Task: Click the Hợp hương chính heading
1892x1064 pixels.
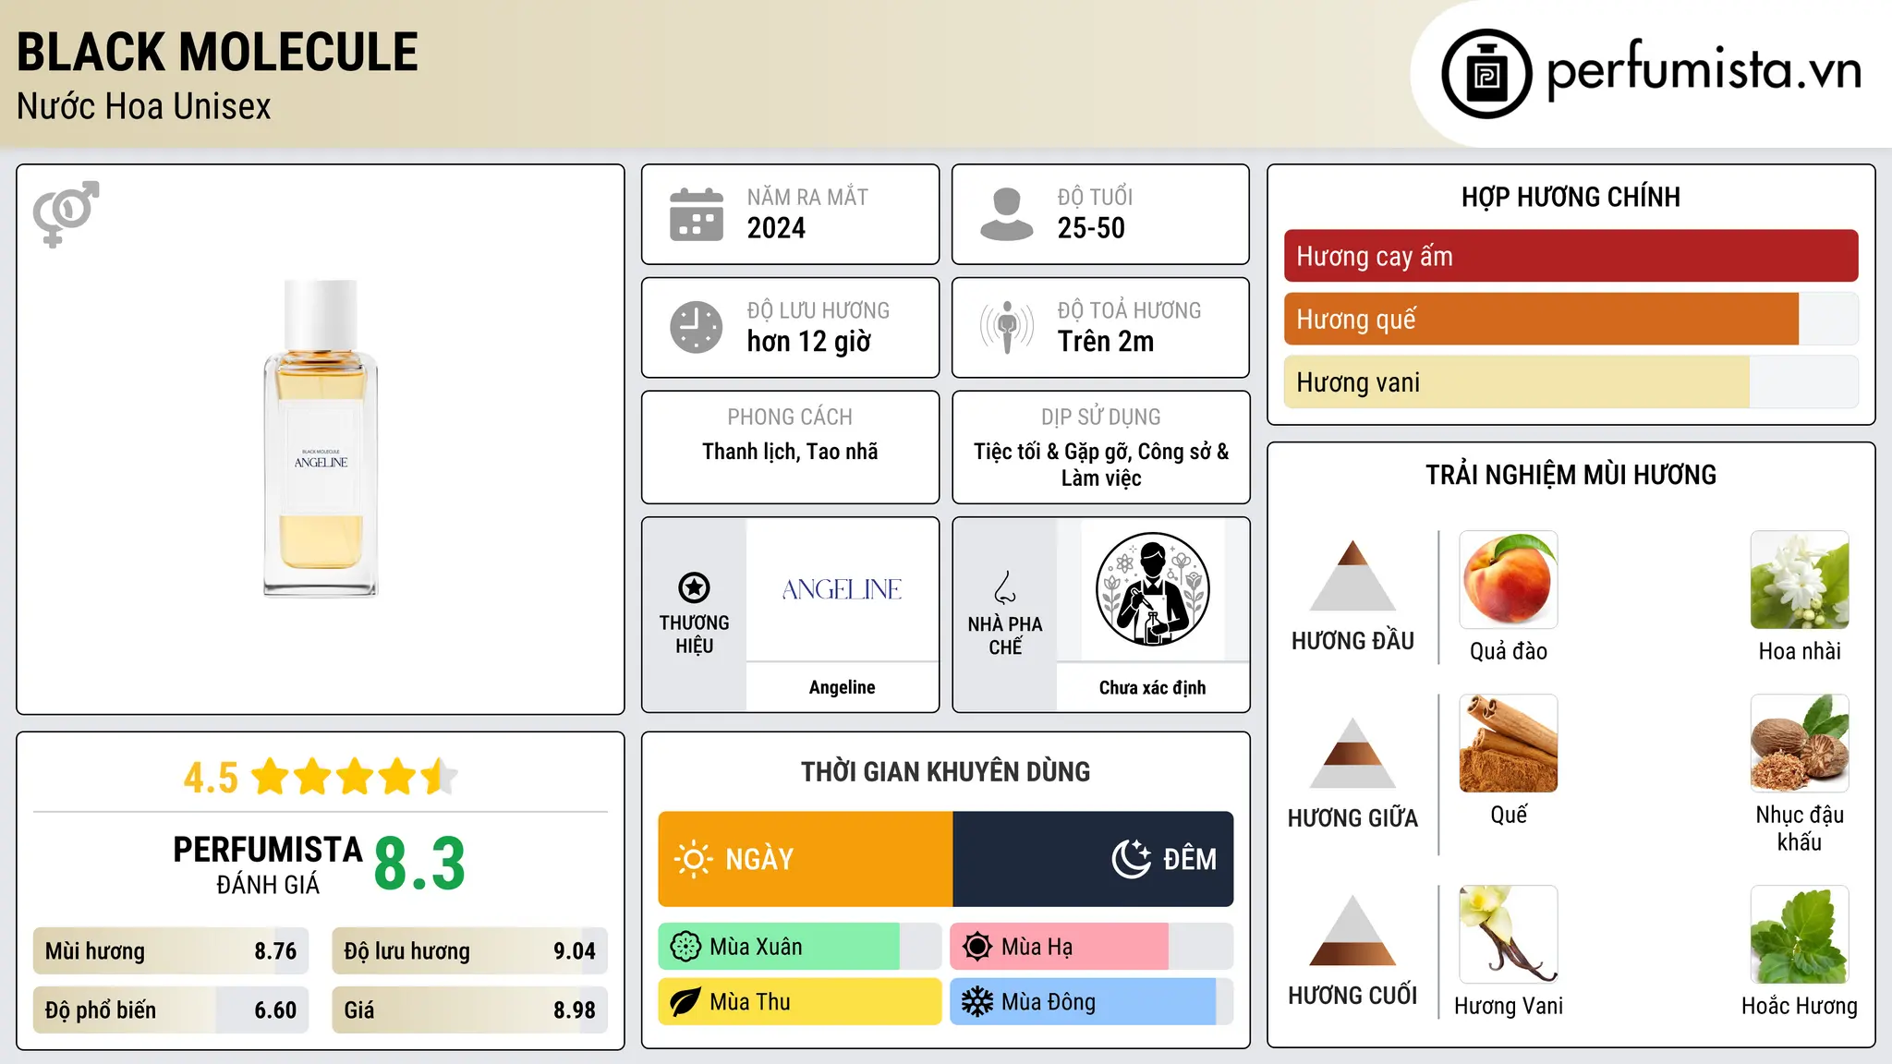Action: (1571, 197)
